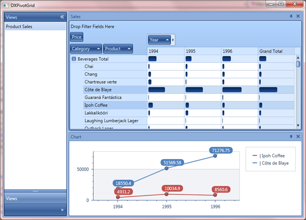Select the Chang row

tap(115, 74)
